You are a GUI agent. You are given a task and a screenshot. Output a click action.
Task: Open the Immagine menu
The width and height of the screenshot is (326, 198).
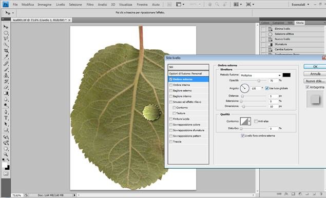point(45,5)
